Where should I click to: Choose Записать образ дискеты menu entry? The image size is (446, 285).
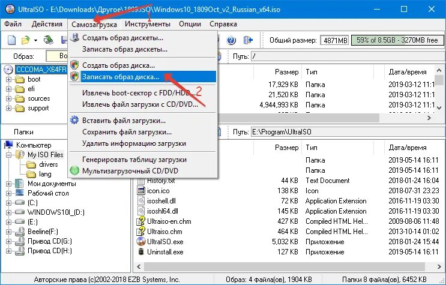point(143,49)
